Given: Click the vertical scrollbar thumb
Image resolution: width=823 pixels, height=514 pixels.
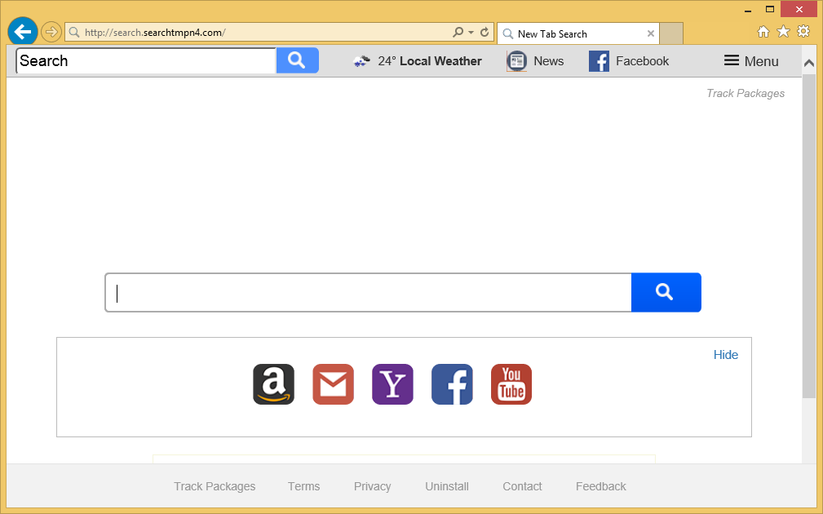Looking at the screenshot, I should tap(809, 237).
